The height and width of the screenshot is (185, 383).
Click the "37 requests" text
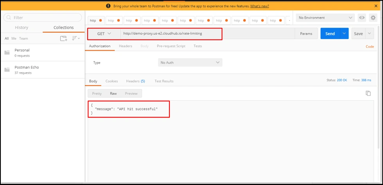tap(23, 73)
